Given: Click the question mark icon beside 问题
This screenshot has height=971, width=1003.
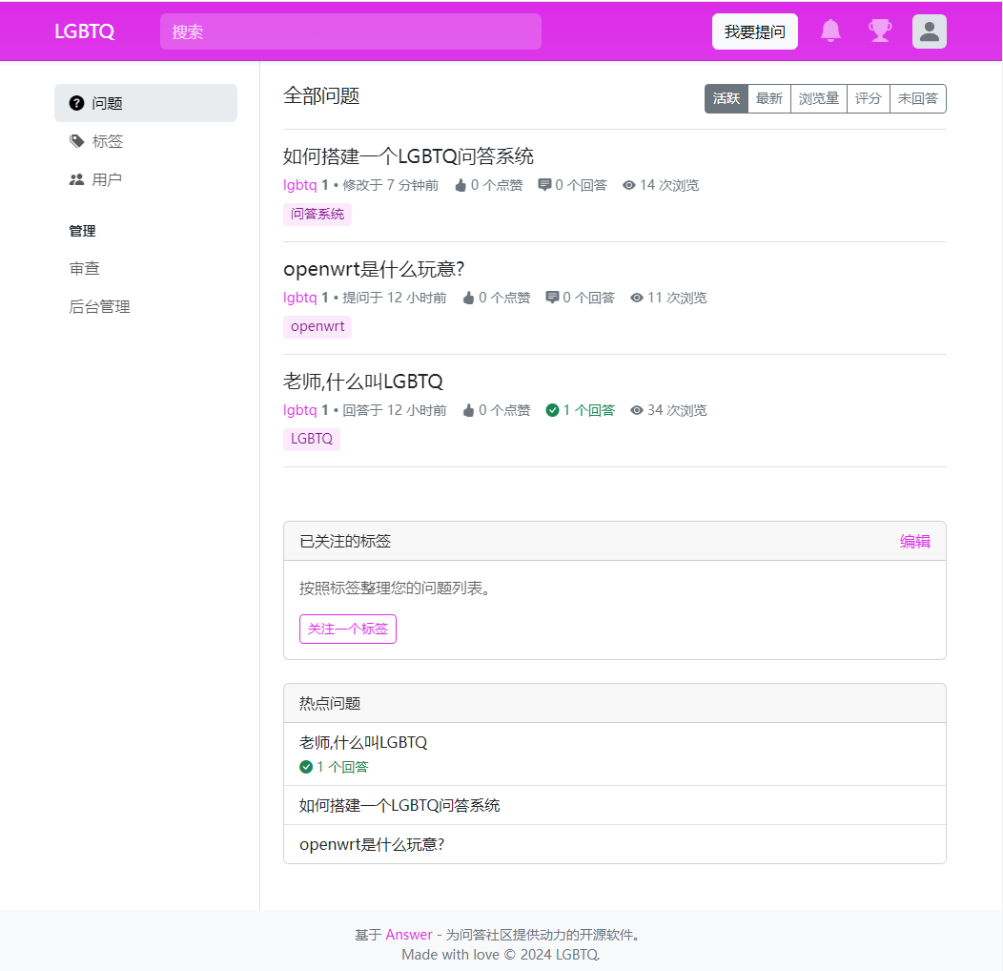Looking at the screenshot, I should click(x=77, y=103).
